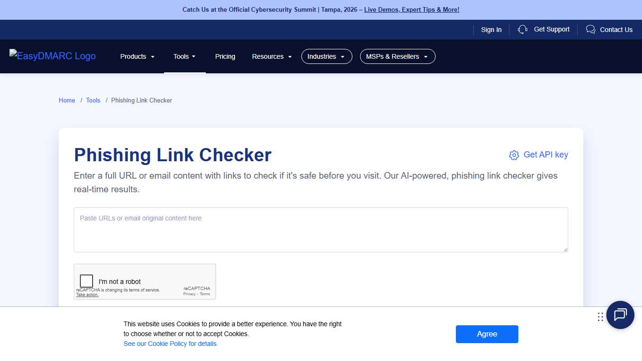Image resolution: width=642 pixels, height=361 pixels.
Task: Open the Cookie Policy link
Action: pos(171,344)
